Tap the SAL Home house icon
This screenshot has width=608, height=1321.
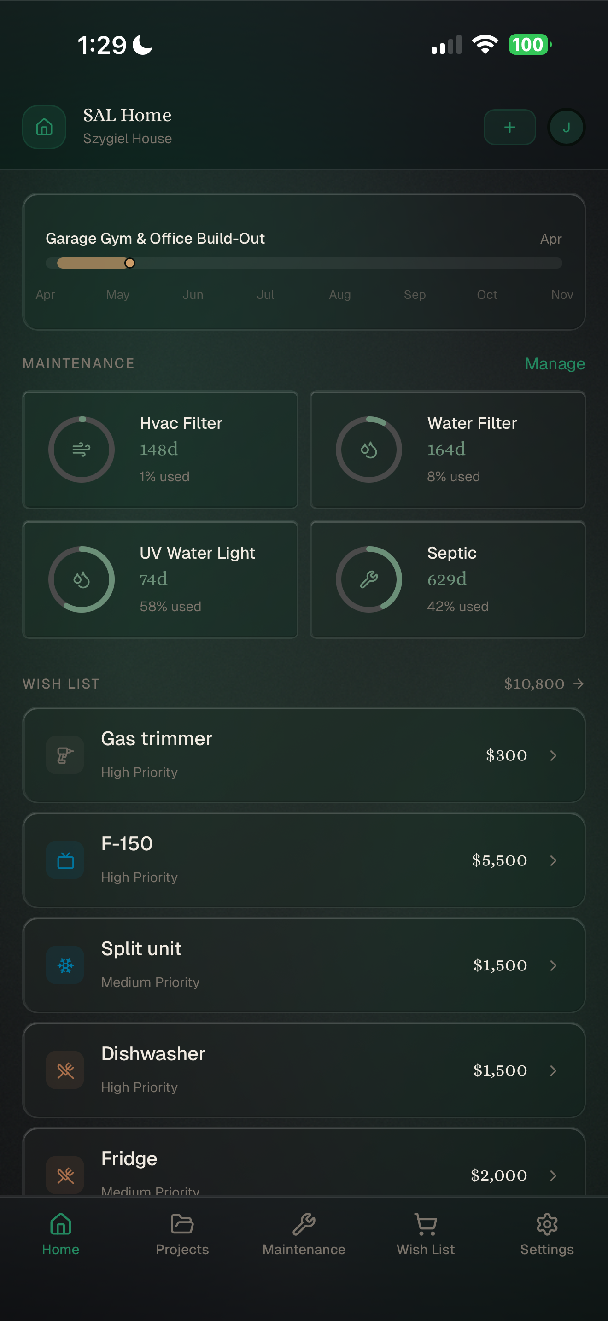point(44,127)
